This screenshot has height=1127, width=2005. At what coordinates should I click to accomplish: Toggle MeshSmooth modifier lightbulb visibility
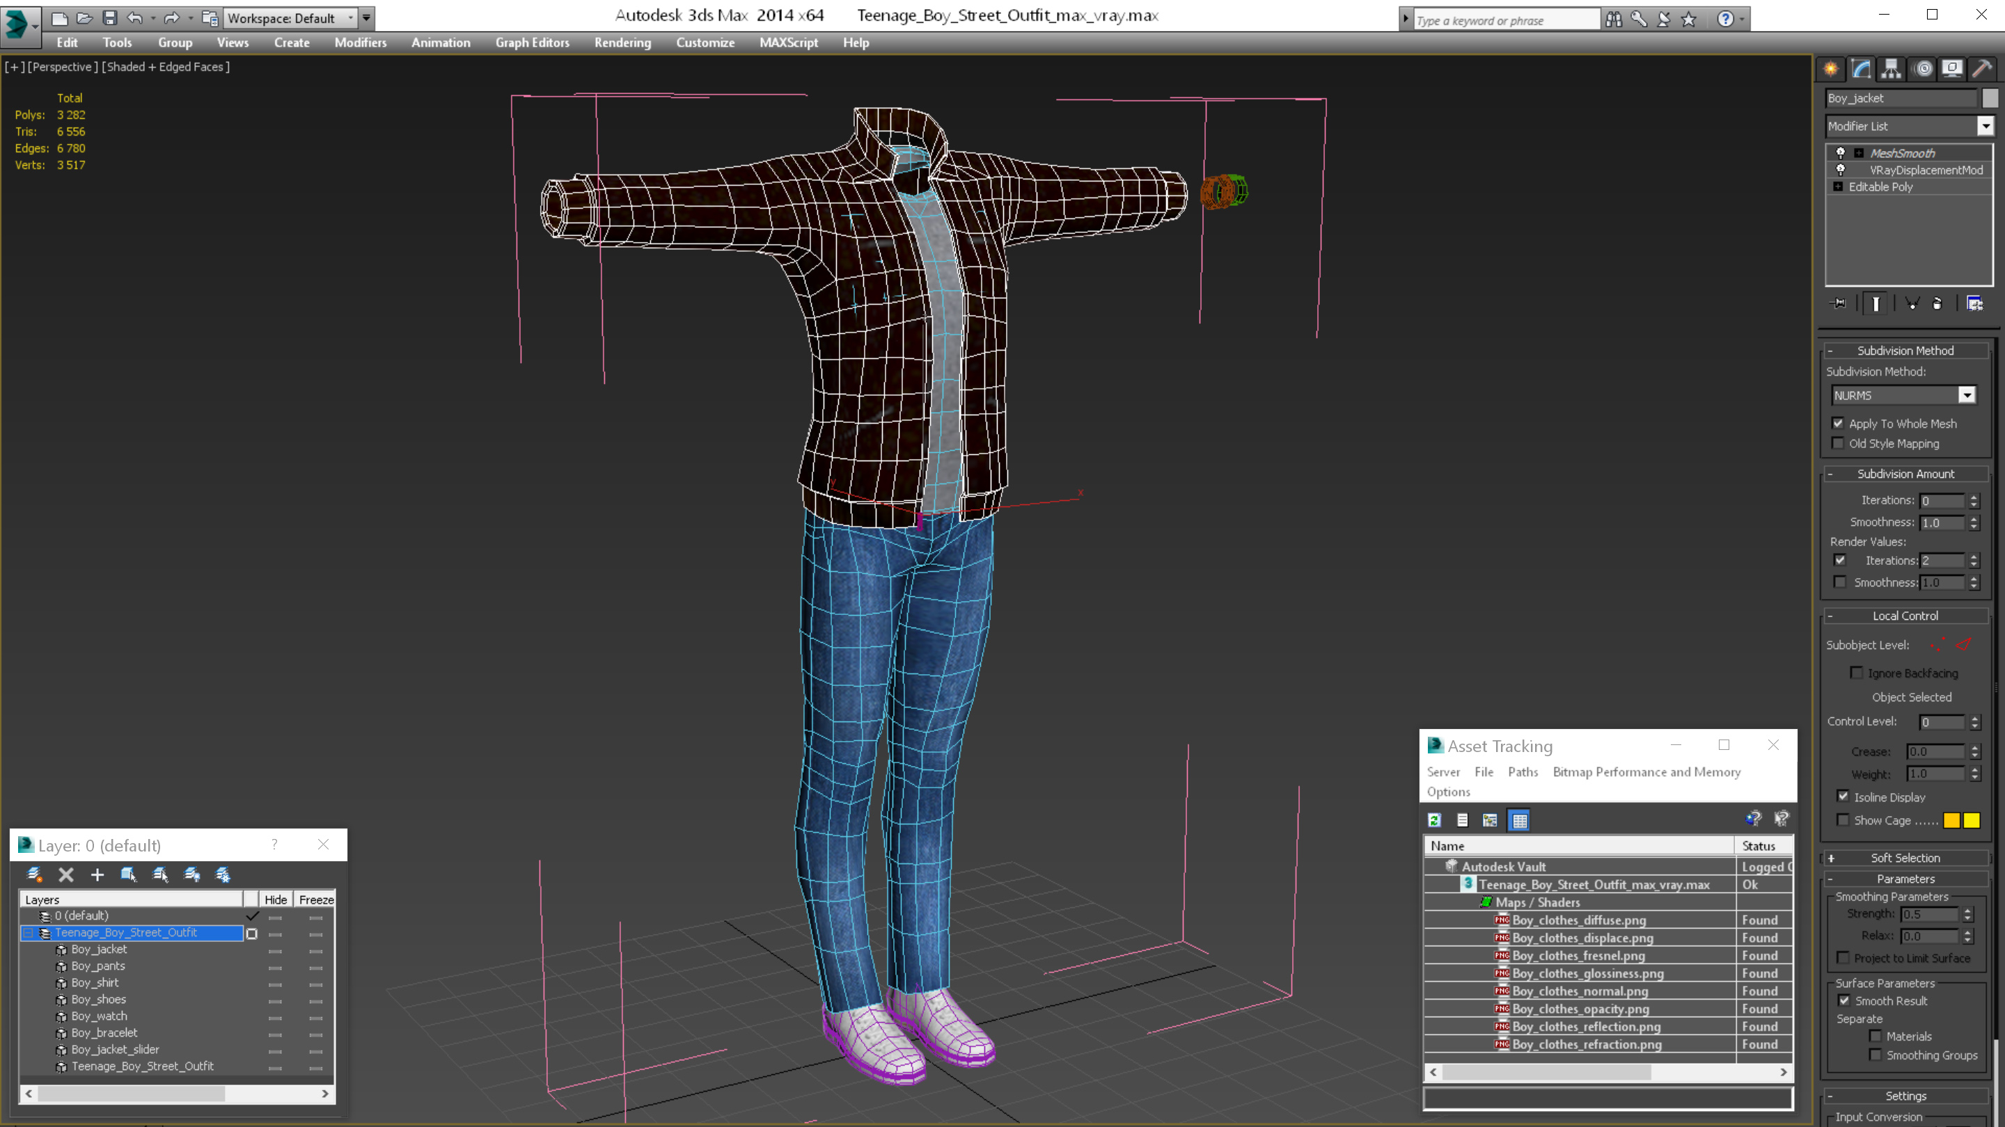(x=1841, y=152)
